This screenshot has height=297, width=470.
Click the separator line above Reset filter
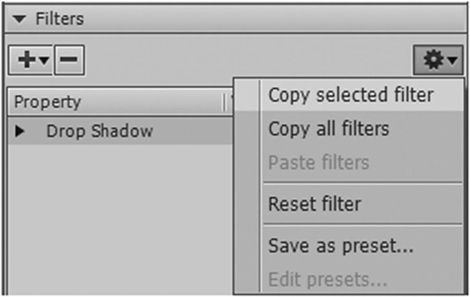coord(363,183)
